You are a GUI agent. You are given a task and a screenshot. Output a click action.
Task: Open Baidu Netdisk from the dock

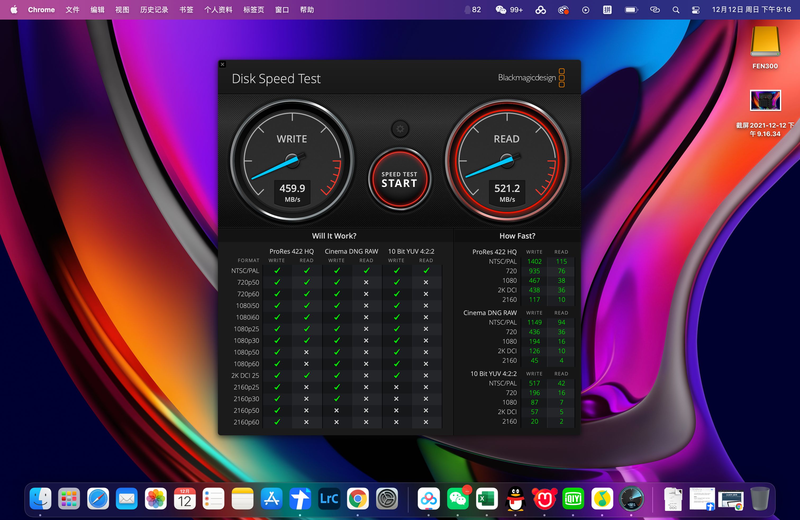click(x=429, y=499)
